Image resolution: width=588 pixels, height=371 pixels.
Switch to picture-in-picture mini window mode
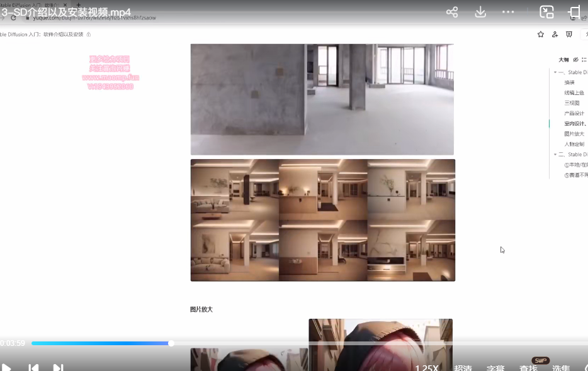click(546, 12)
